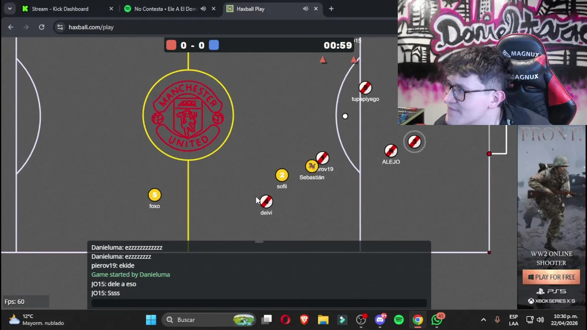The width and height of the screenshot is (587, 330).
Task: Change the ESP LAA keyboard language
Action: pyautogui.click(x=514, y=320)
